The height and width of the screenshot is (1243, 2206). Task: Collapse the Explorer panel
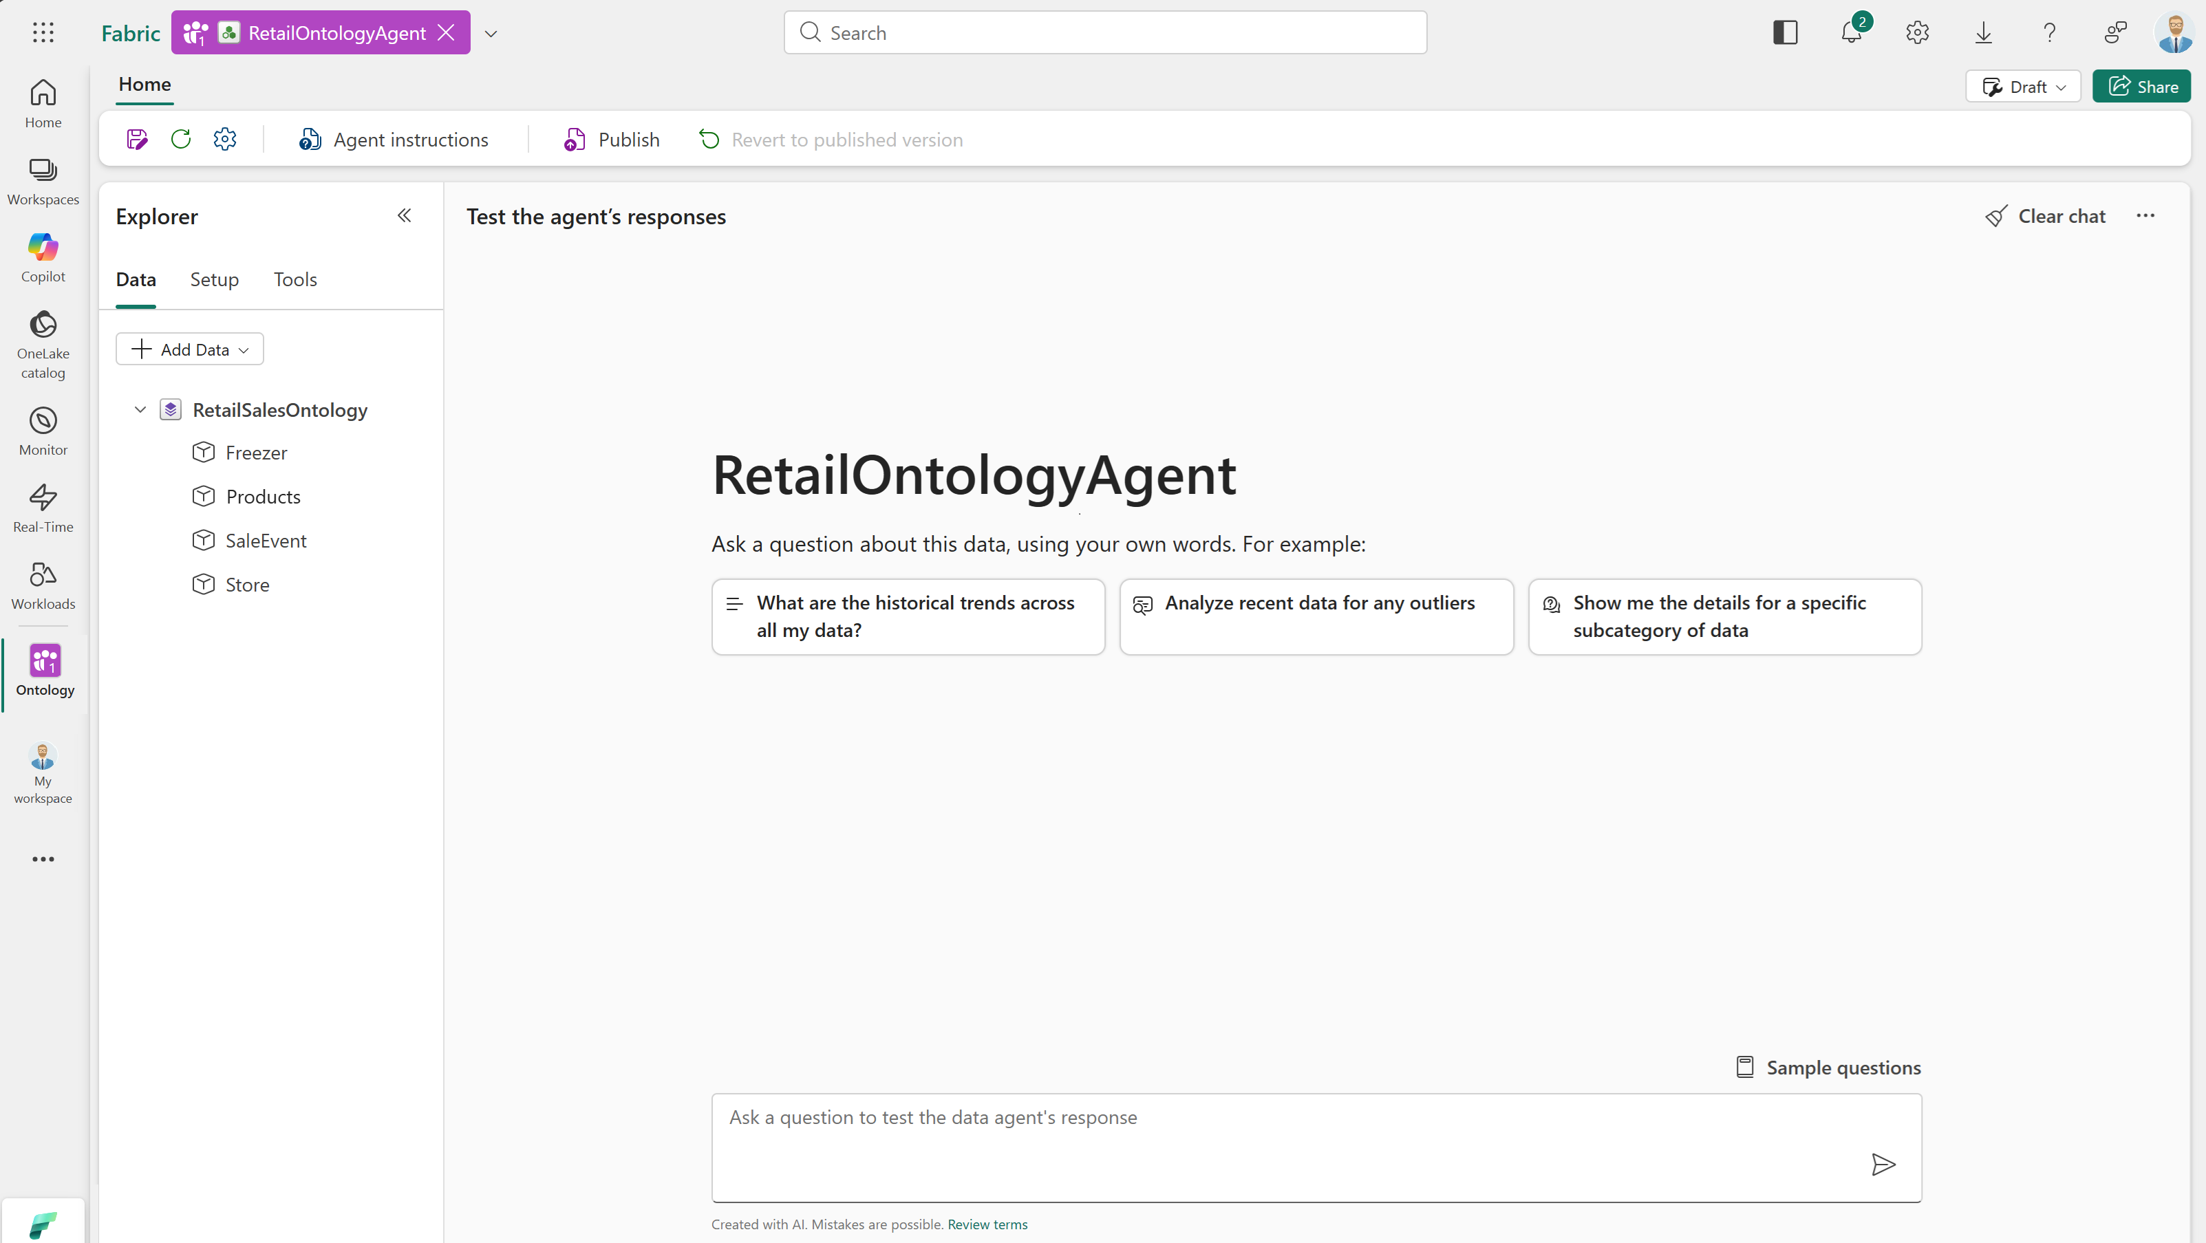tap(404, 216)
